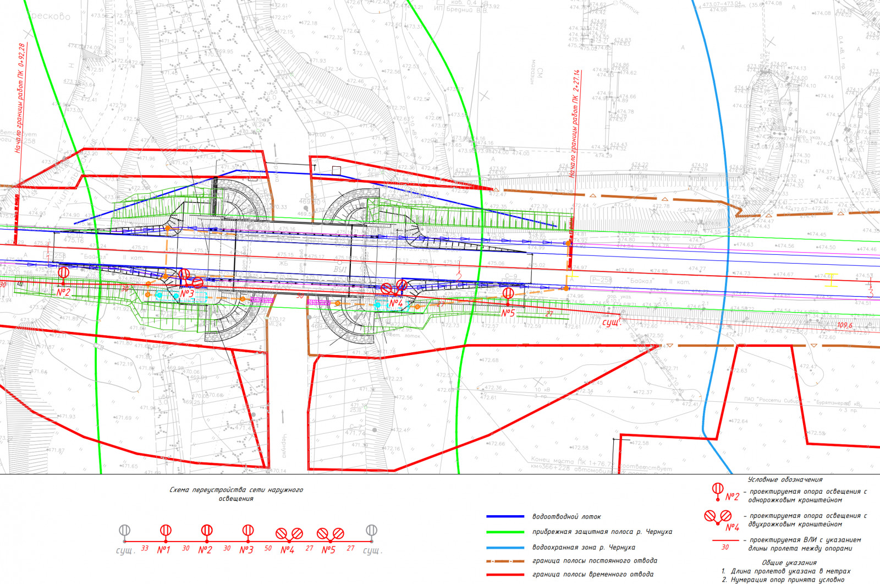Click the 'Условные обозначения' legend heading
Viewport: 880px width, 584px height.
[785, 480]
